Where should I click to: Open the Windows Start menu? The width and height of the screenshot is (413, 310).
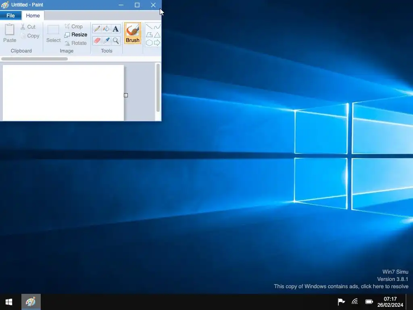[9, 302]
